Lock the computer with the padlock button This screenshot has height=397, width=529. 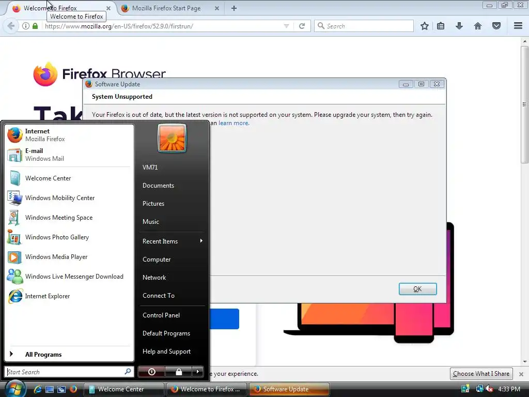(179, 372)
